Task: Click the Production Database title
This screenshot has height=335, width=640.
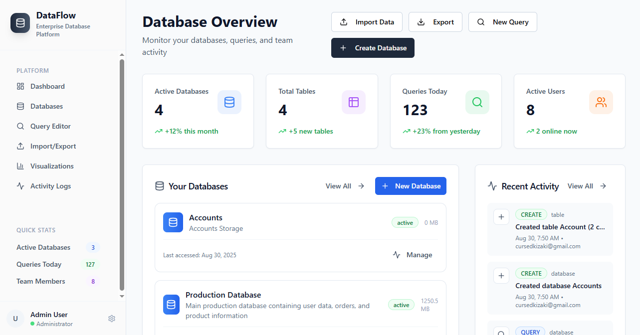Action: pyautogui.click(x=223, y=295)
